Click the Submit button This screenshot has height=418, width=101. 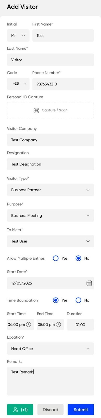pyautogui.click(x=81, y=410)
